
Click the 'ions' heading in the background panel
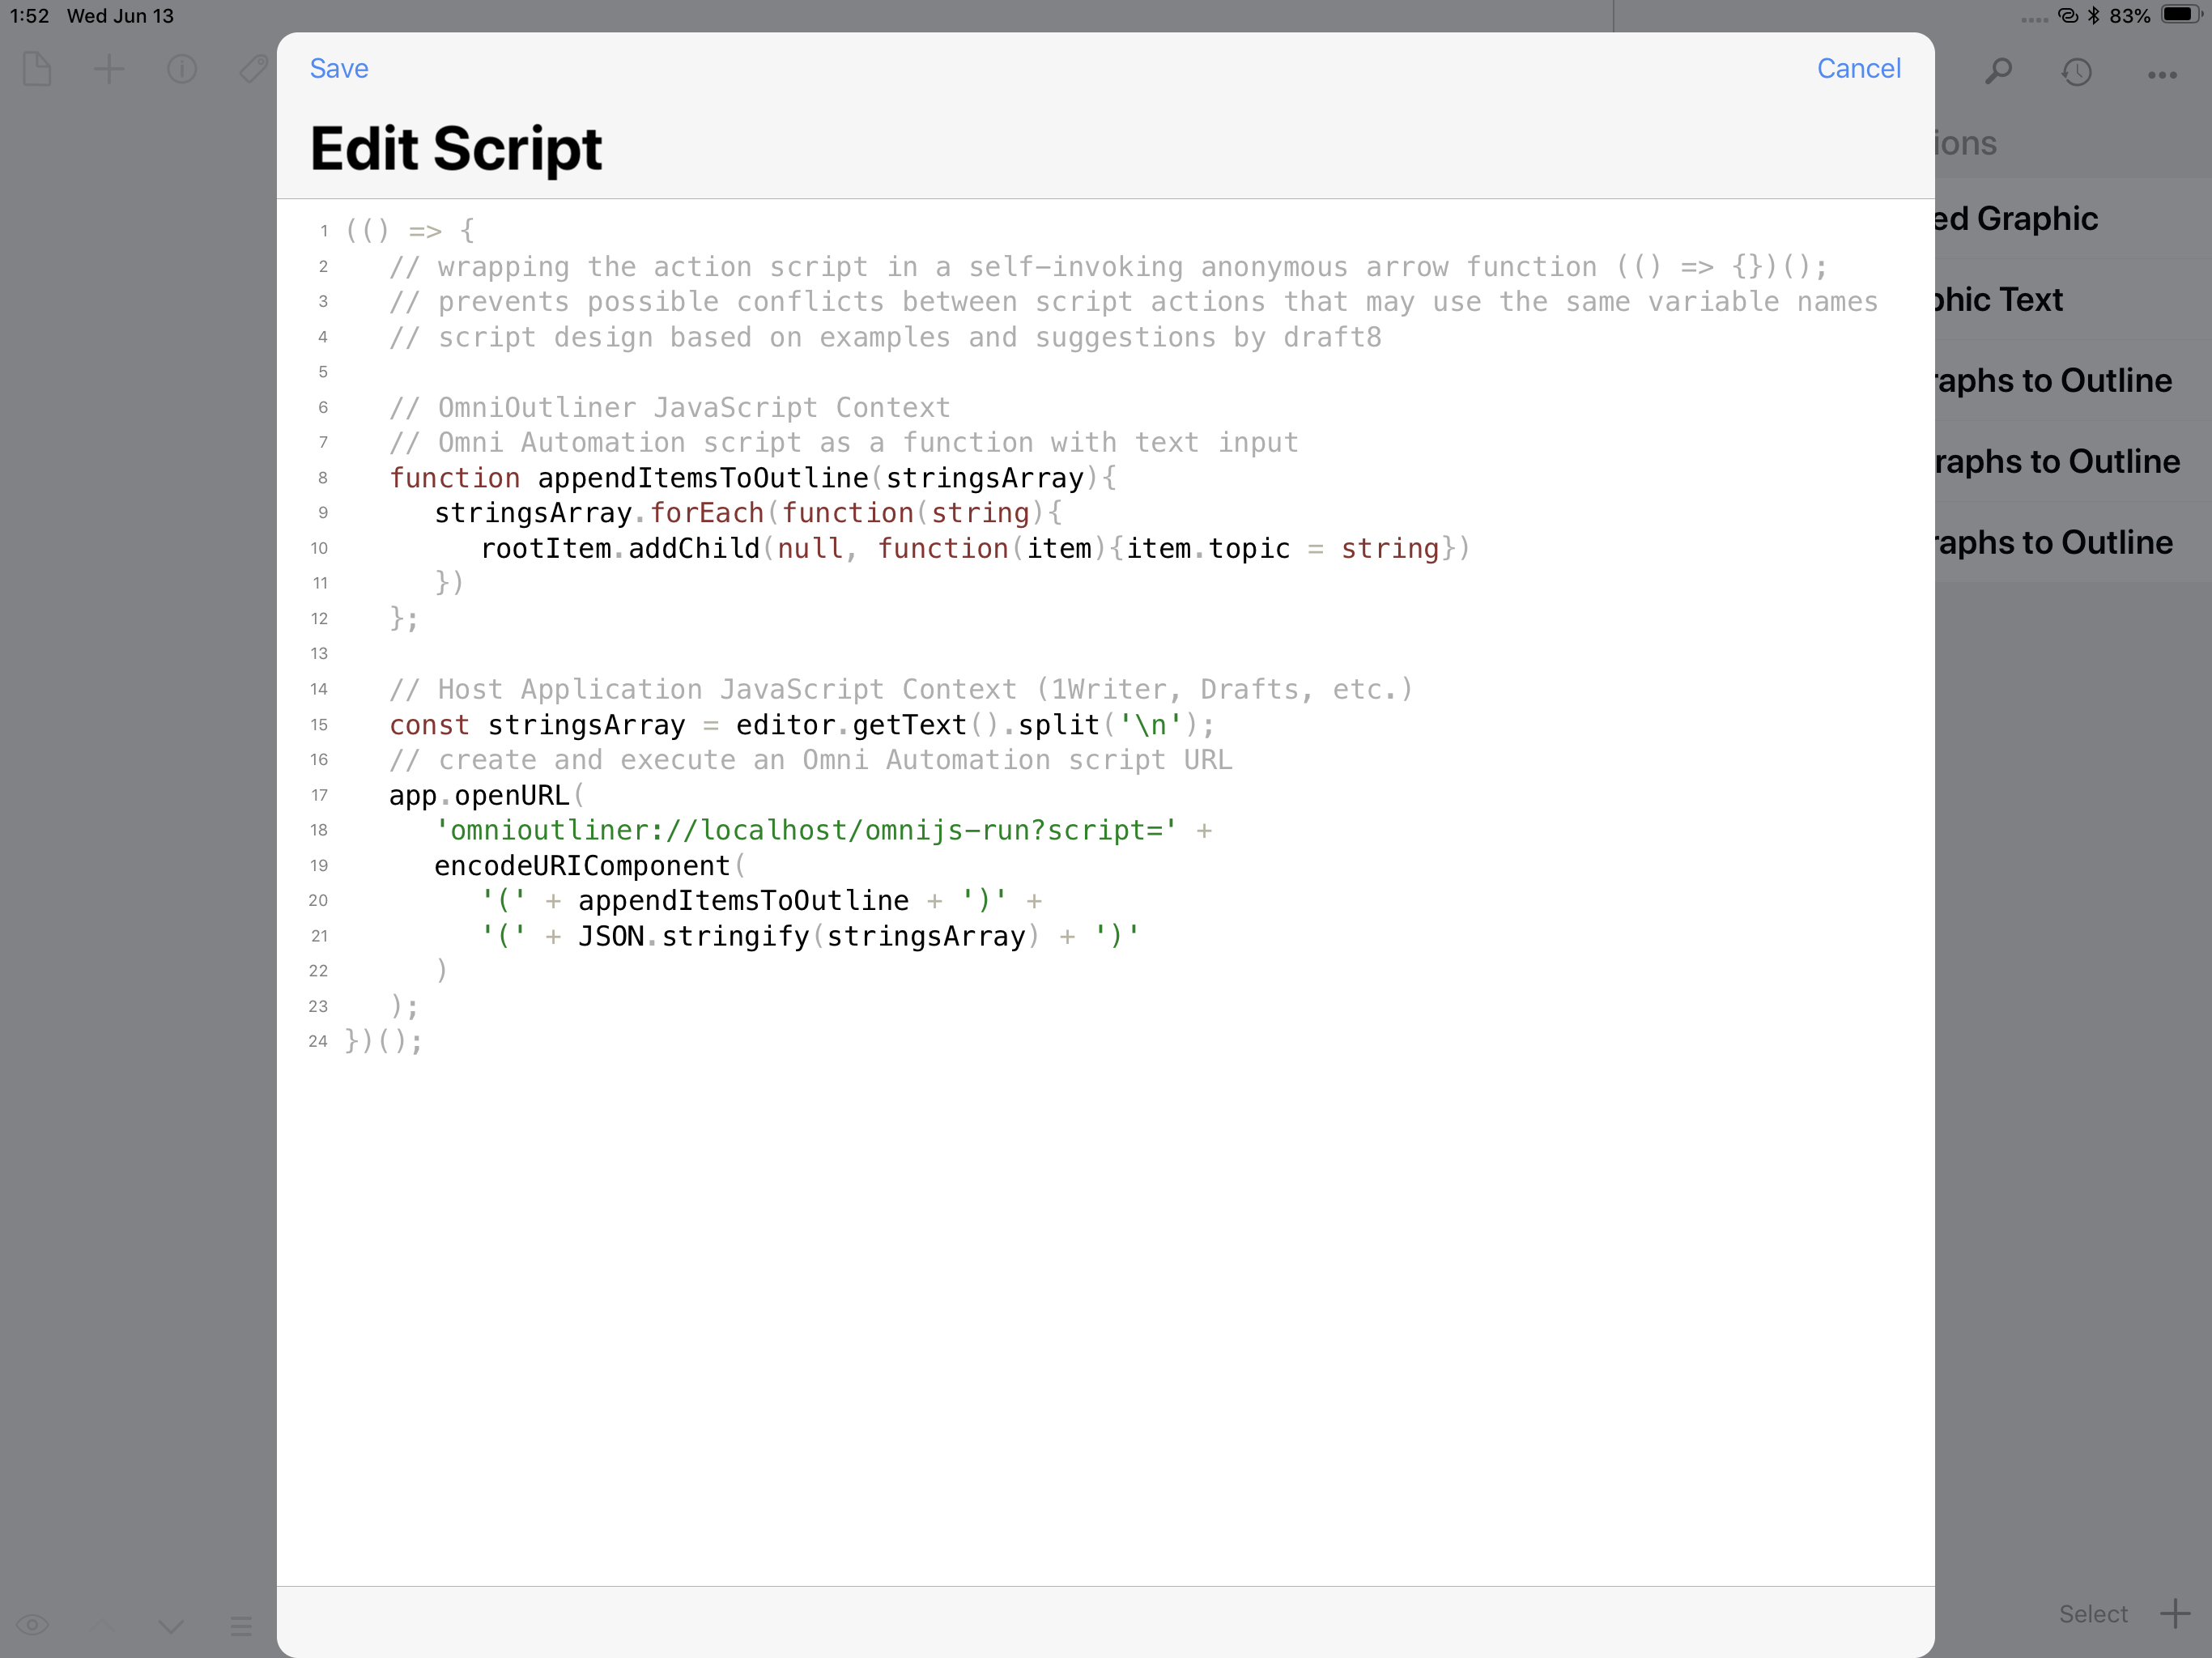[1966, 143]
